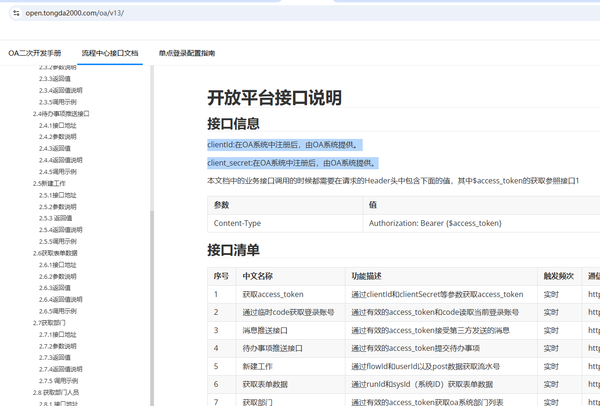Screen dimensions: 600x406
Task: Click the 开放平台接口说明 main heading
Action: pyautogui.click(x=274, y=98)
